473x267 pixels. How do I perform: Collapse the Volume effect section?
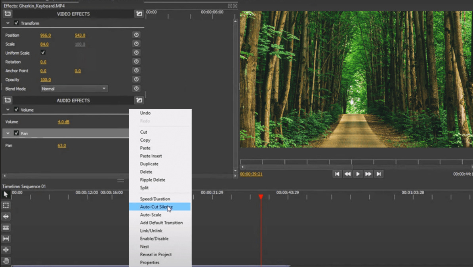(8, 110)
